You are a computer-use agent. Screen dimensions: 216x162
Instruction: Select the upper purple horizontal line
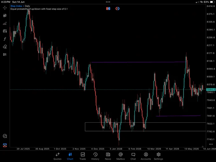point(138,62)
